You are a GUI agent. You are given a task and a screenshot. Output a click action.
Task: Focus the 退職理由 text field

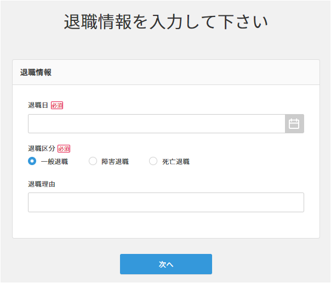(x=165, y=202)
